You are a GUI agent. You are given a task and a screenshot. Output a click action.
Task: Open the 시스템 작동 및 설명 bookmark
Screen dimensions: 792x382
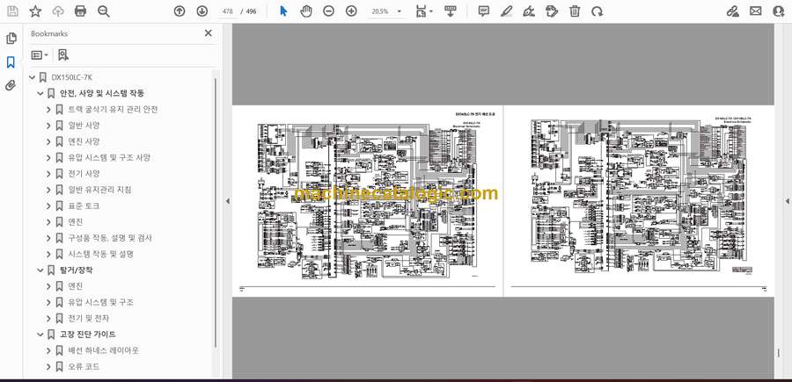tap(100, 254)
